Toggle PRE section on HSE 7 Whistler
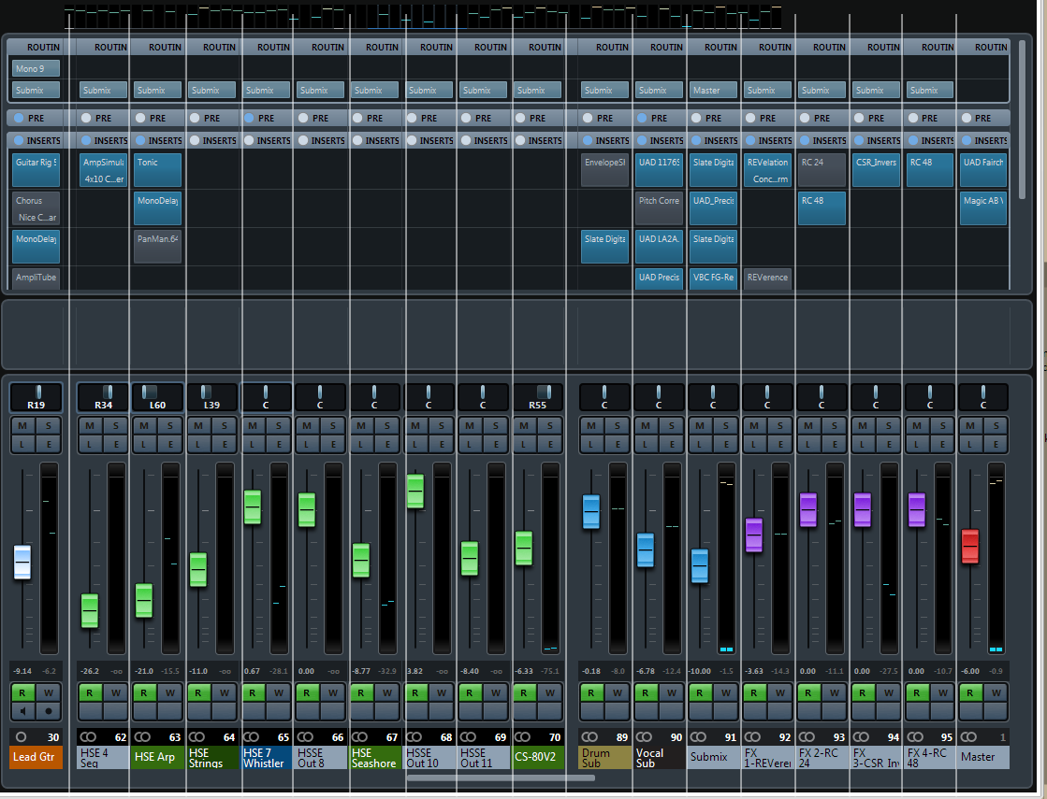1047x799 pixels. 250,118
